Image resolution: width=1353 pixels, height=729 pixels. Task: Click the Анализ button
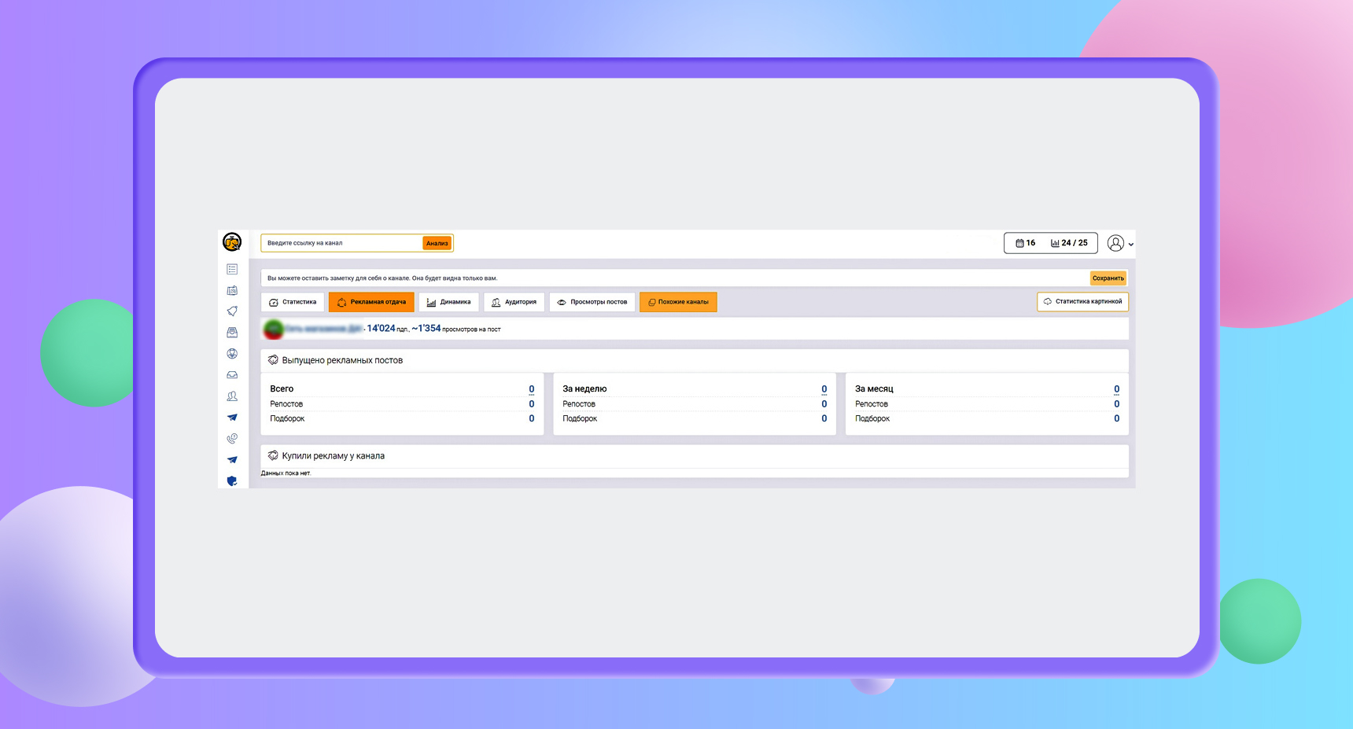(437, 243)
